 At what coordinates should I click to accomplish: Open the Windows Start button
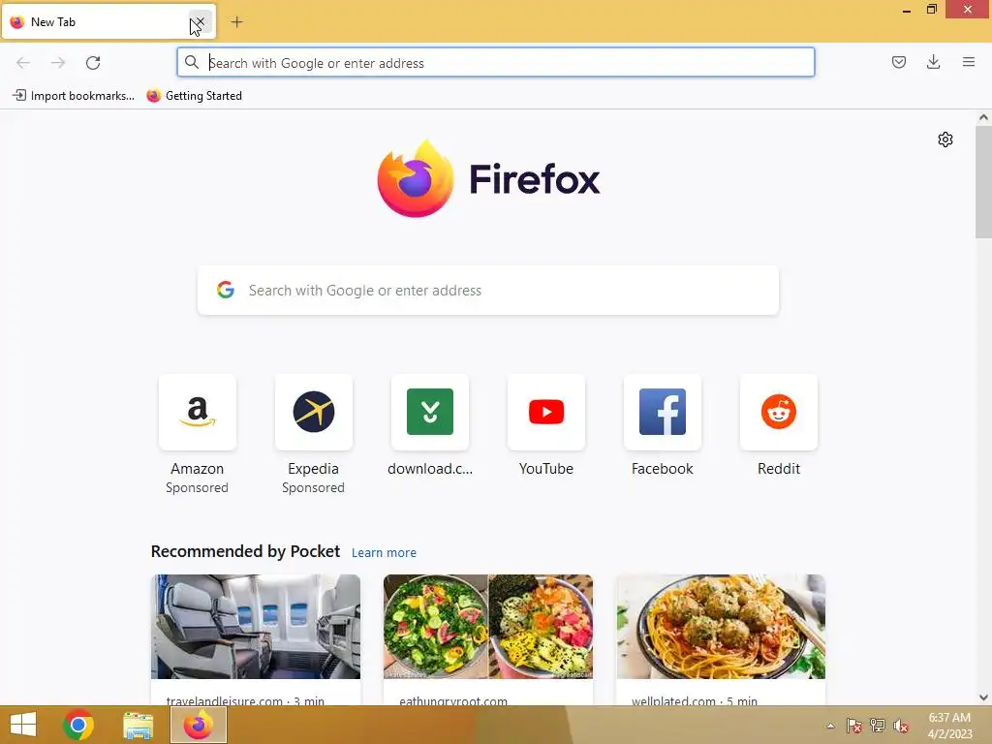[x=23, y=725]
